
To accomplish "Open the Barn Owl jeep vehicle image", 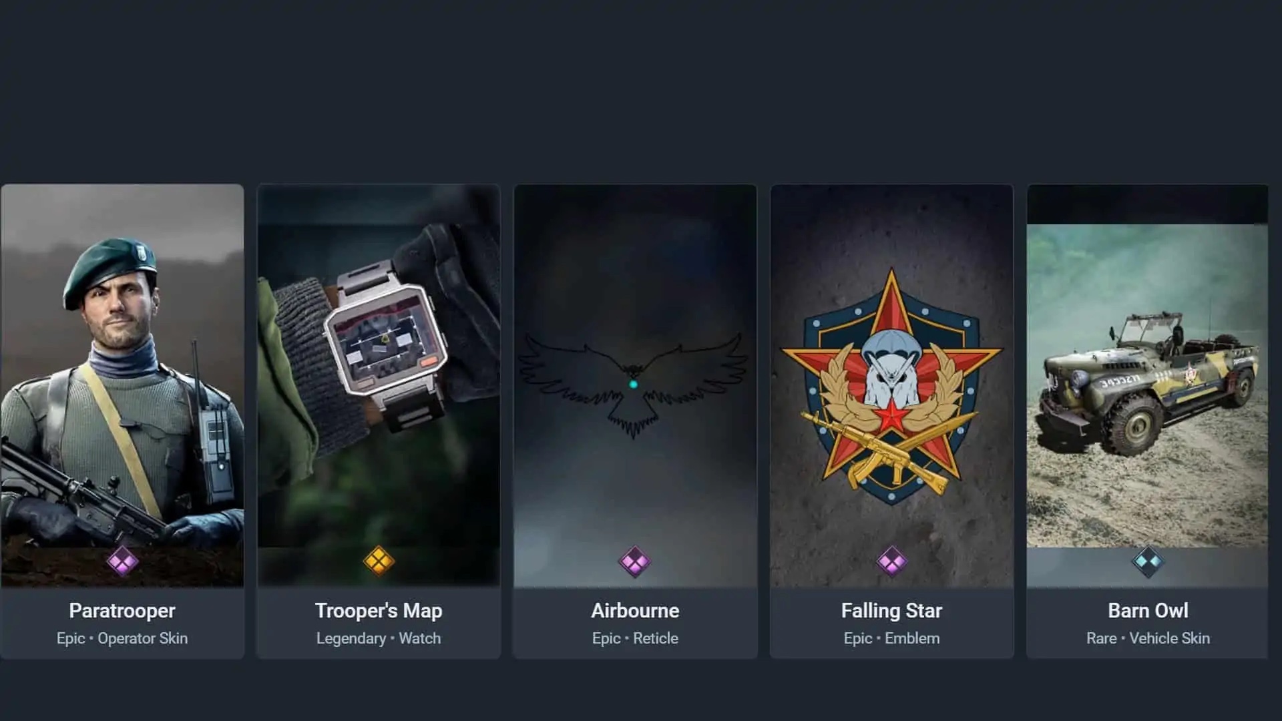I will point(1147,386).
